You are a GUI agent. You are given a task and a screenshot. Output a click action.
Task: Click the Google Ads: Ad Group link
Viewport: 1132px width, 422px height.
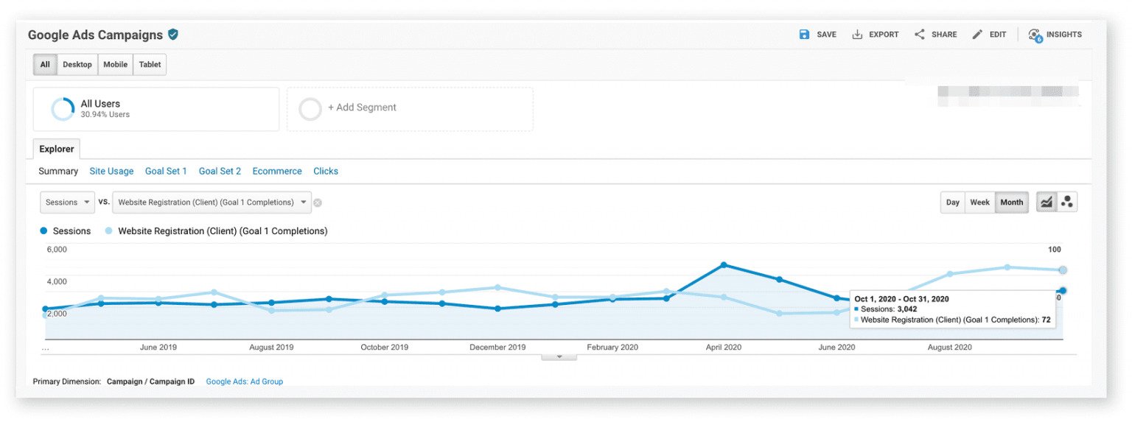[x=245, y=381]
